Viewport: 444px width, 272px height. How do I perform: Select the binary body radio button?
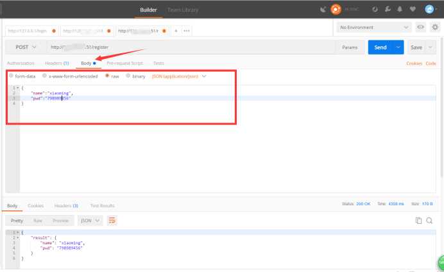point(128,76)
